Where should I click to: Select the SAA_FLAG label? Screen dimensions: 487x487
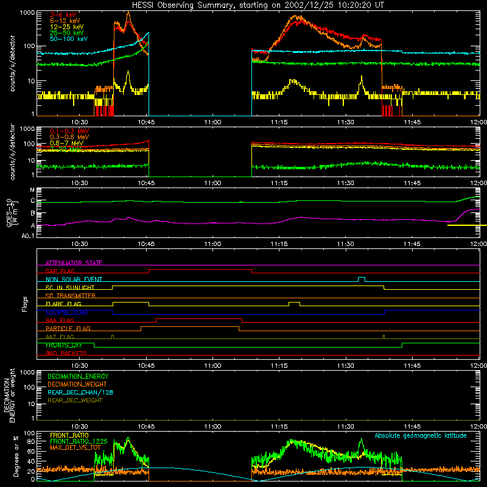pos(60,320)
